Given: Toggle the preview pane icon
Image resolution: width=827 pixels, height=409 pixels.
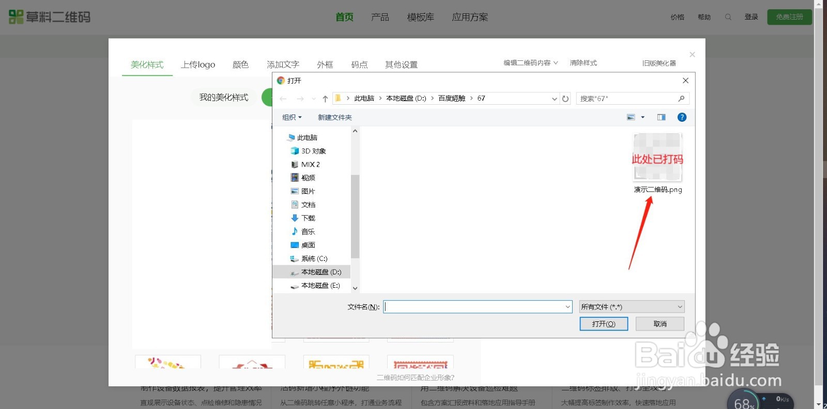Looking at the screenshot, I should 661,117.
